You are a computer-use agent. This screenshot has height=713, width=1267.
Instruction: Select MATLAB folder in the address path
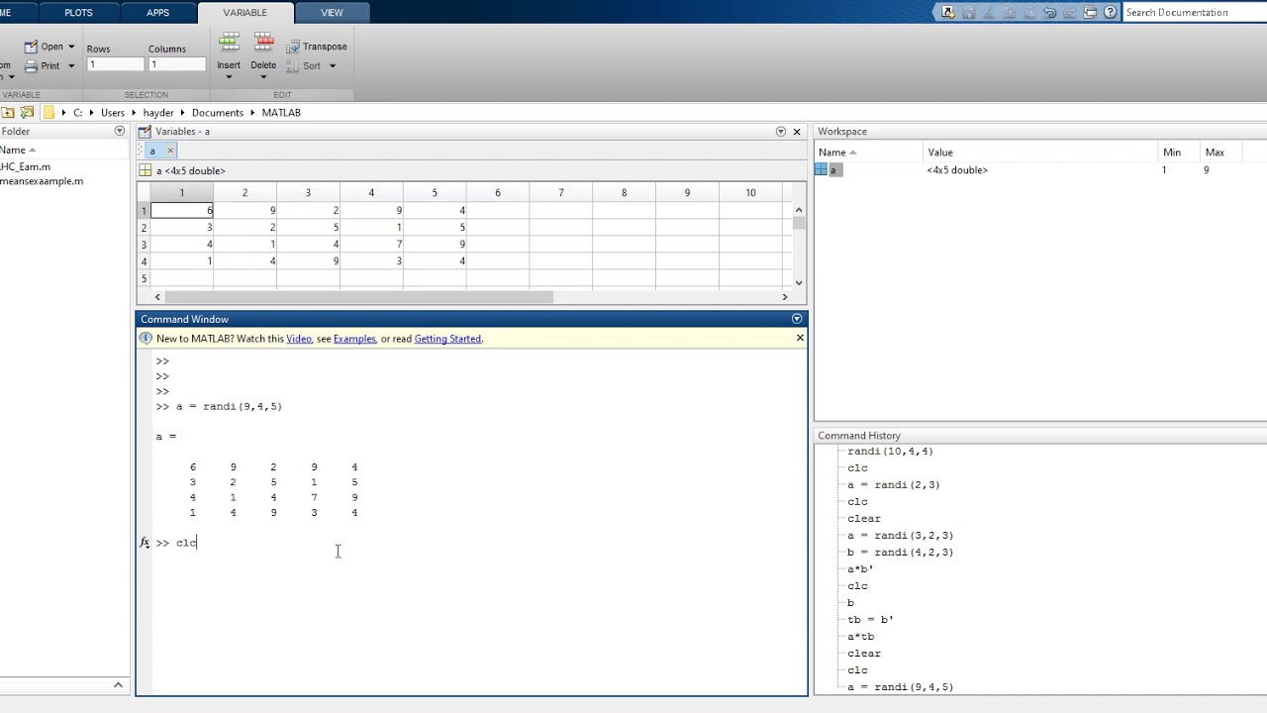pos(281,113)
